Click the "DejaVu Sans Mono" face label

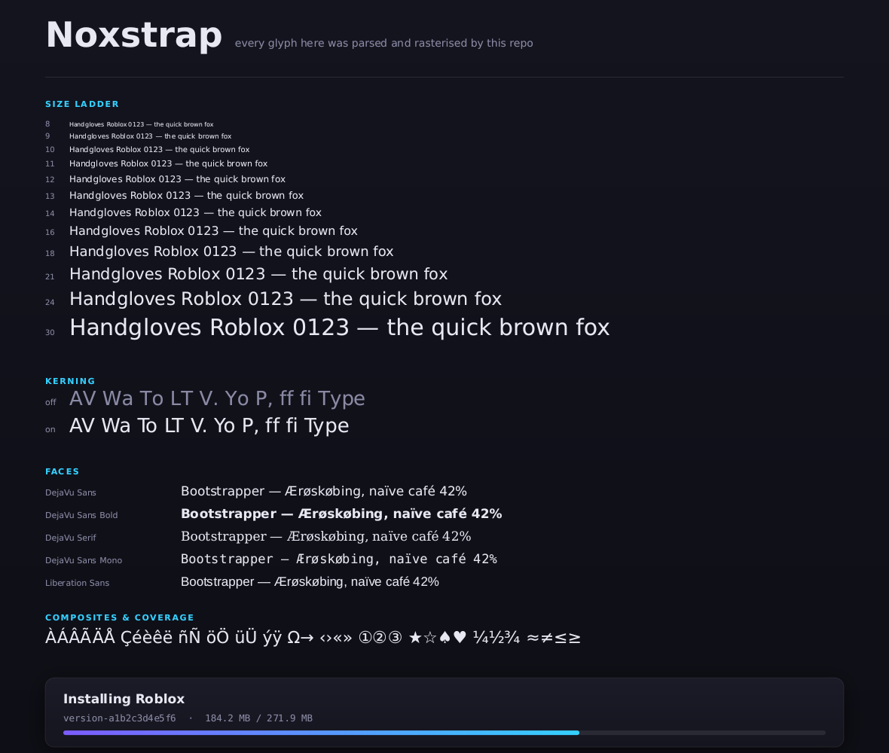(84, 561)
